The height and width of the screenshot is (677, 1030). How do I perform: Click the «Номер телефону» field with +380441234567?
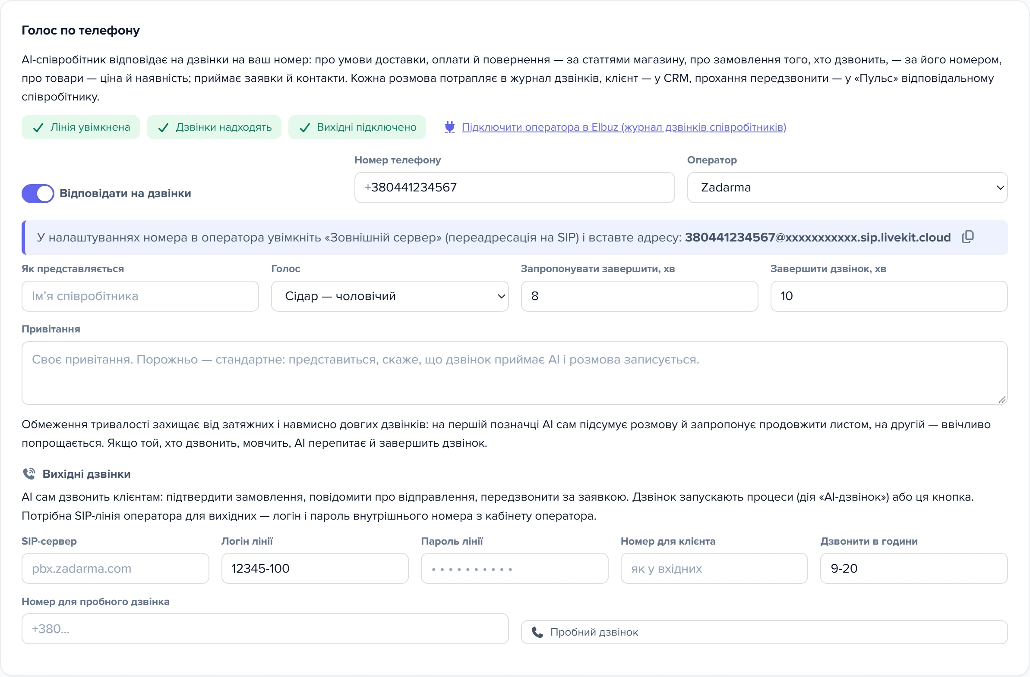[515, 188]
